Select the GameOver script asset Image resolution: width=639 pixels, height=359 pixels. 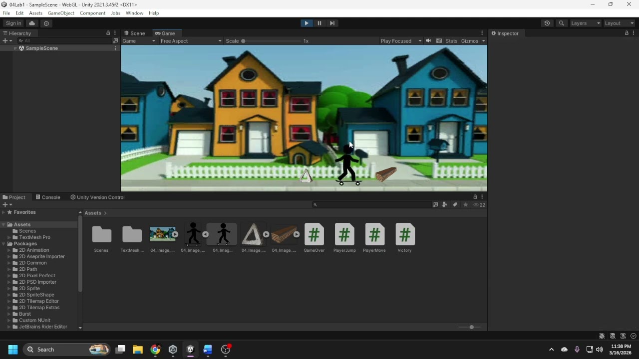coord(314,237)
